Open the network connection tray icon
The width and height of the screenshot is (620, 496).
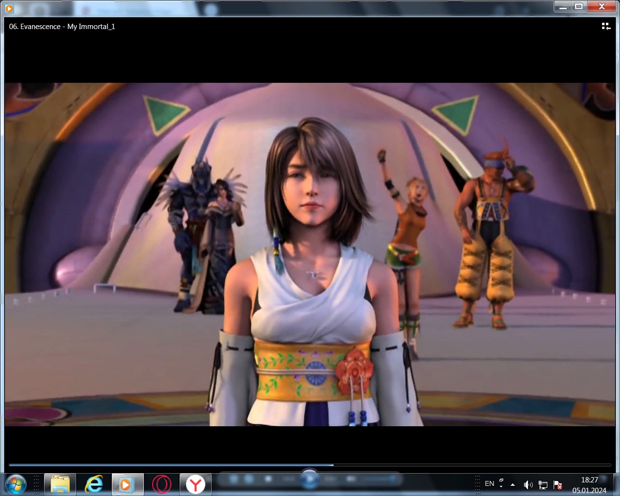(x=542, y=485)
